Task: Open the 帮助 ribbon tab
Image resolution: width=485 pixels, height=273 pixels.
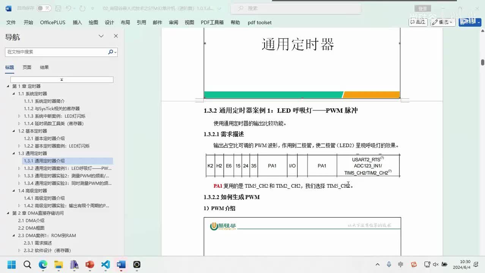Action: tap(235, 22)
